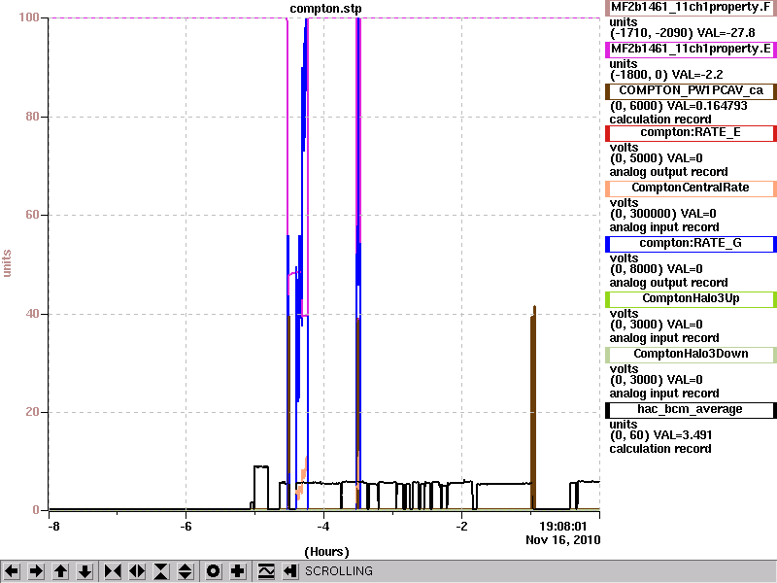Click the rotated units y-axis label
Image resolution: width=777 pixels, height=583 pixels.
(7, 263)
